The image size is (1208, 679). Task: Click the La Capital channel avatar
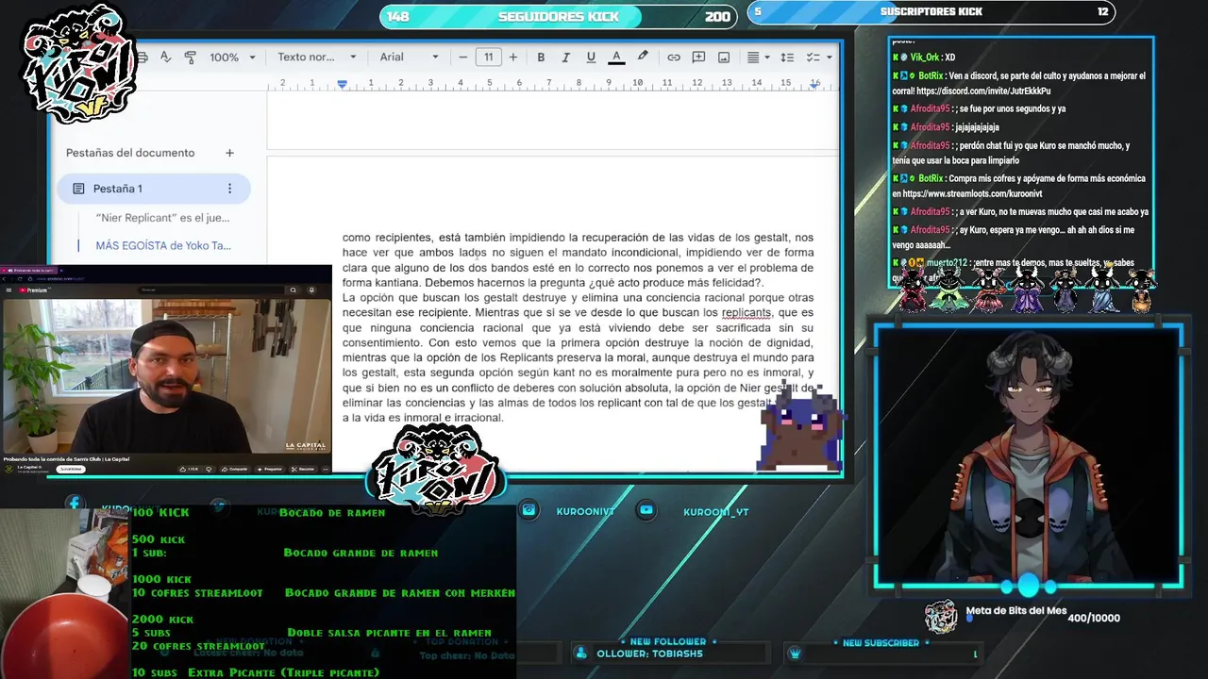click(9, 469)
